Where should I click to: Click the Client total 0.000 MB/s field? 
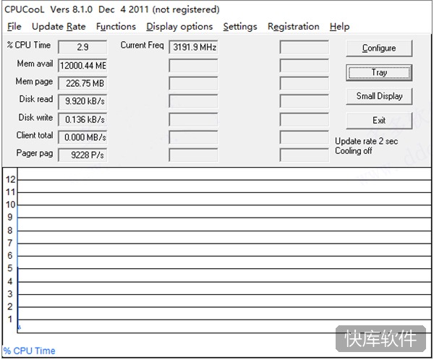pos(82,137)
